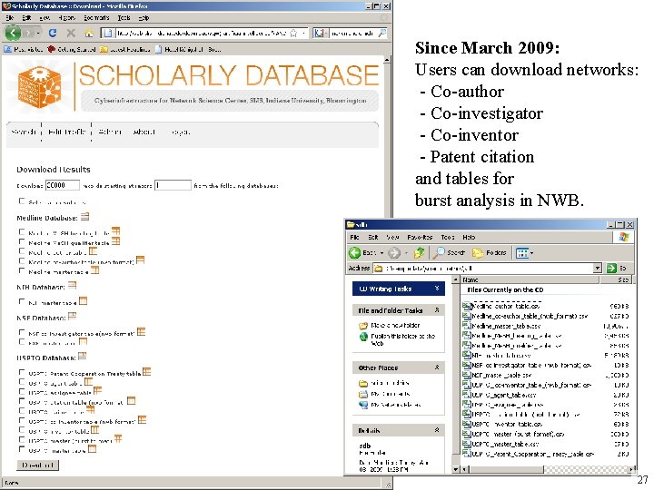Open the Medline Database table icon
The image size is (654, 490).
pyautogui.click(x=84, y=217)
